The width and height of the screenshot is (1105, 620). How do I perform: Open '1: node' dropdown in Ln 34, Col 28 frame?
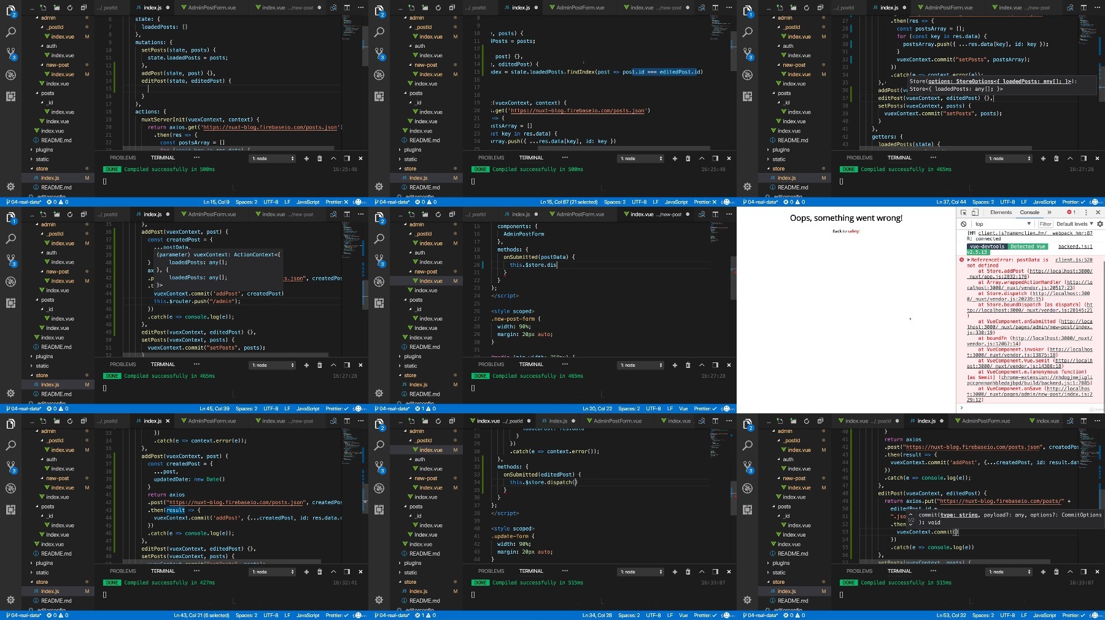pyautogui.click(x=641, y=572)
